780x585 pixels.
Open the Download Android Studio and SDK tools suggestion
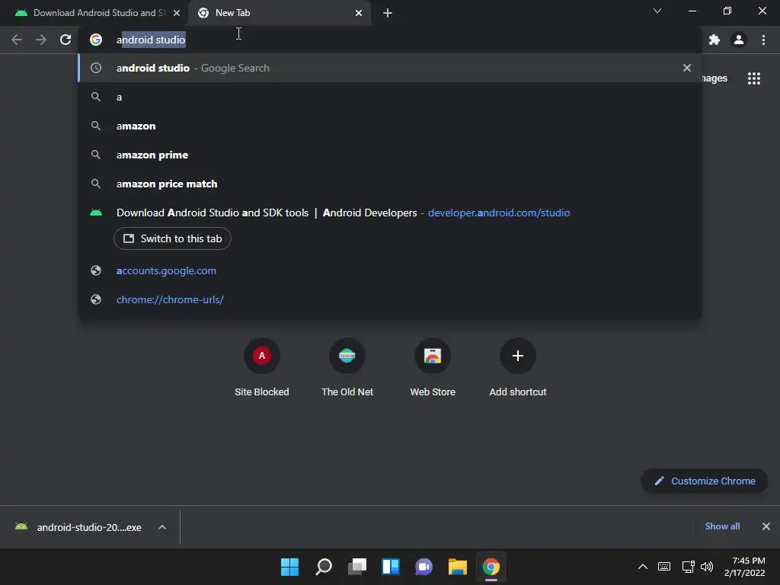pos(390,213)
